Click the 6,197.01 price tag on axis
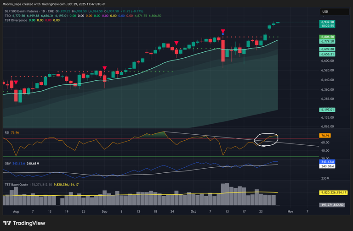Screen dimensions: 353x231 [328, 110]
